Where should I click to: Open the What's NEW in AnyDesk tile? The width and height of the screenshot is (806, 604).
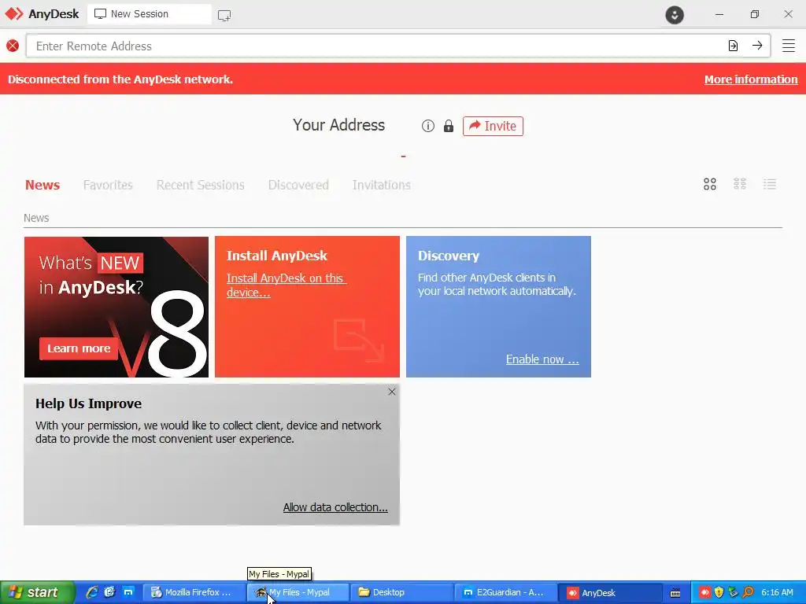[x=116, y=307]
